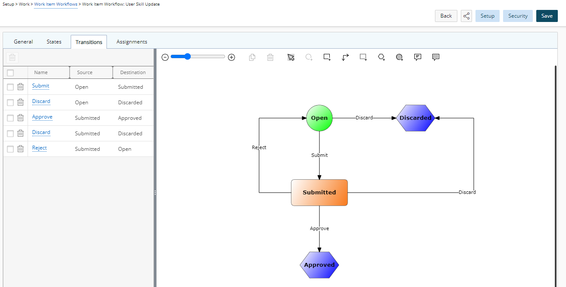Click the copy icon in diagram toolbar
The height and width of the screenshot is (287, 566).
pyautogui.click(x=252, y=57)
